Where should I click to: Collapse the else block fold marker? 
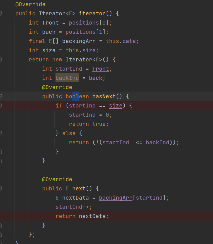pyautogui.click(x=1, y=133)
